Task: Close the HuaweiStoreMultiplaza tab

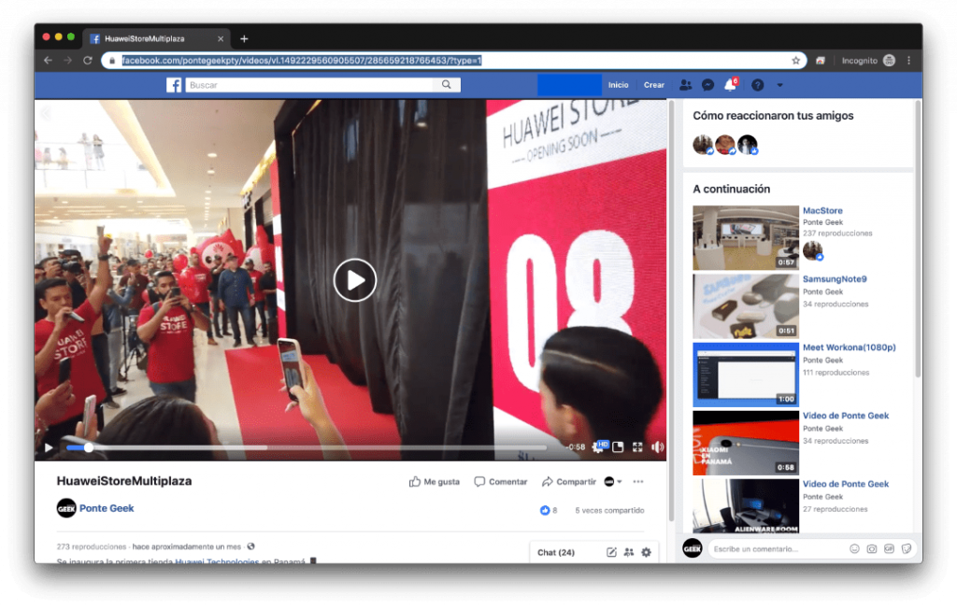Action: (221, 38)
